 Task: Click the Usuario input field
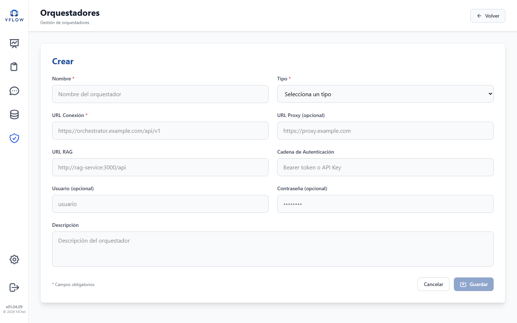click(x=160, y=204)
